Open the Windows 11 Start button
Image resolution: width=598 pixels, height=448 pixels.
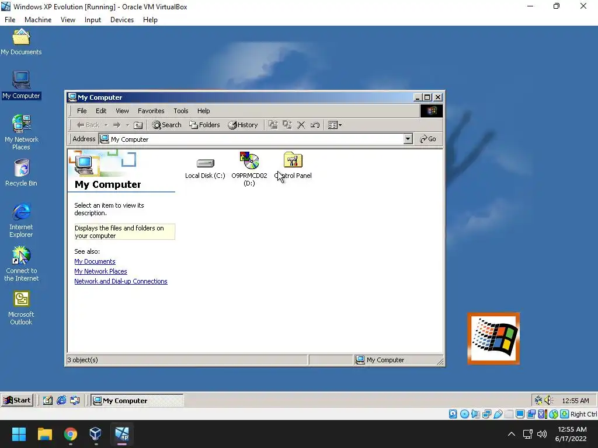[19, 434]
